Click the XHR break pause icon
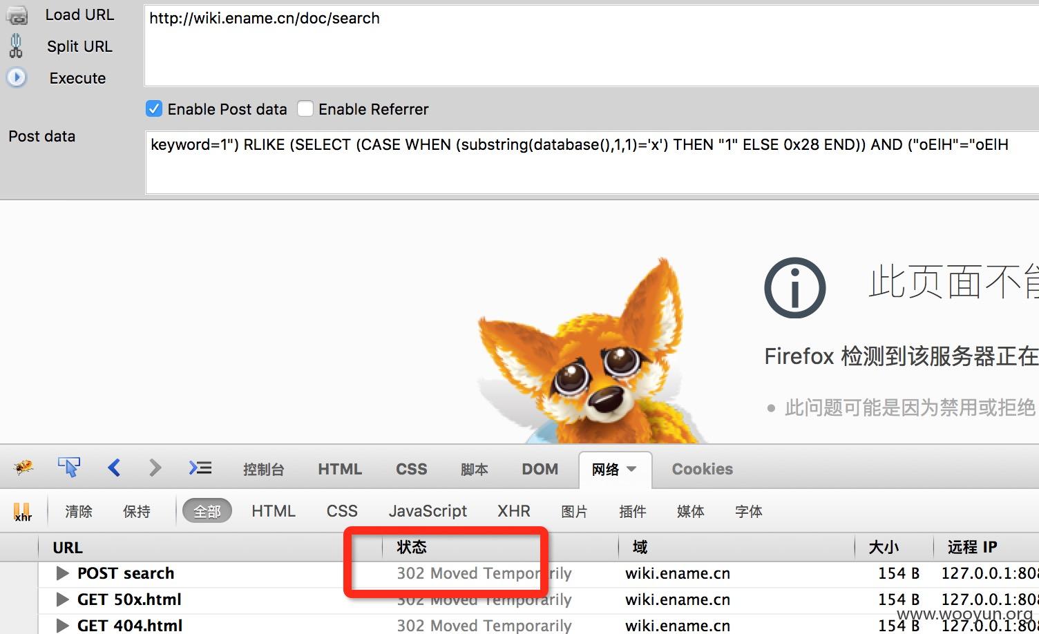The width and height of the screenshot is (1039, 634). pyautogui.click(x=22, y=512)
